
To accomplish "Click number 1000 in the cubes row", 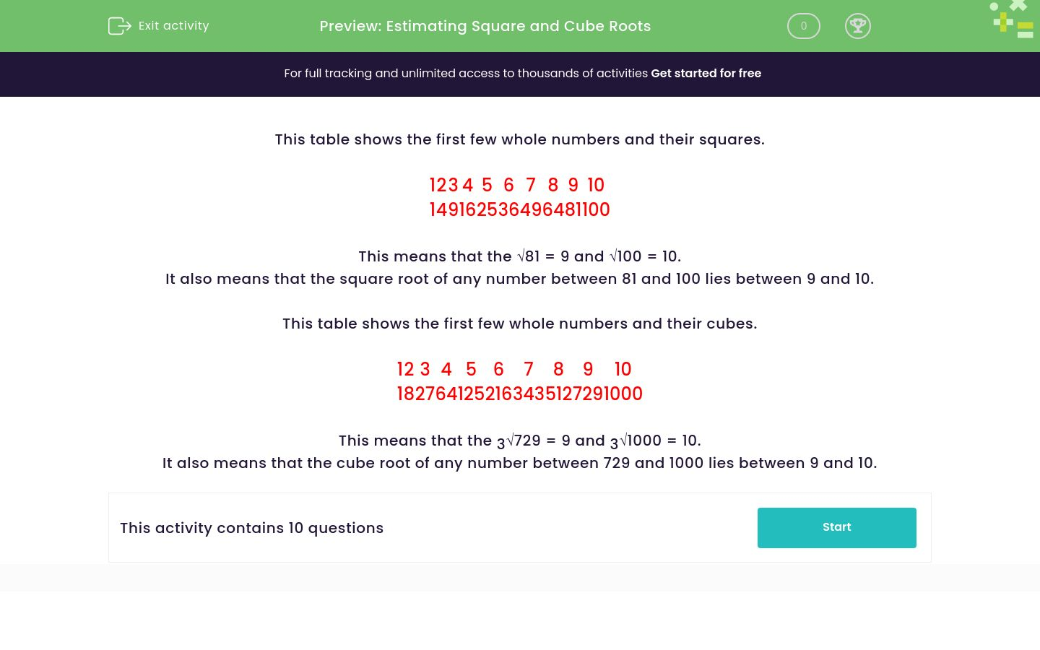I will pyautogui.click(x=624, y=394).
